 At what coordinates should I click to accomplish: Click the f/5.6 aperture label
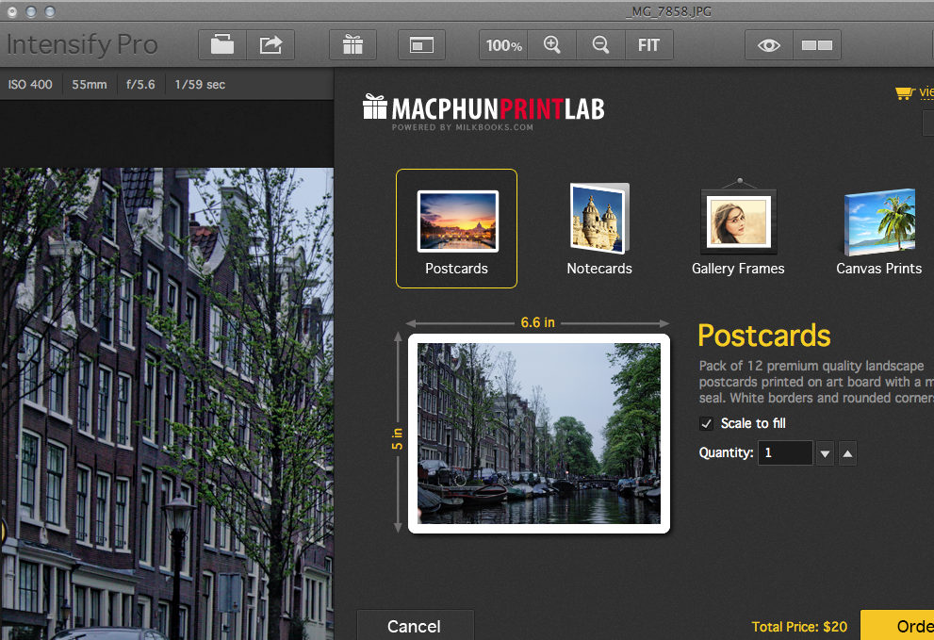(x=140, y=85)
